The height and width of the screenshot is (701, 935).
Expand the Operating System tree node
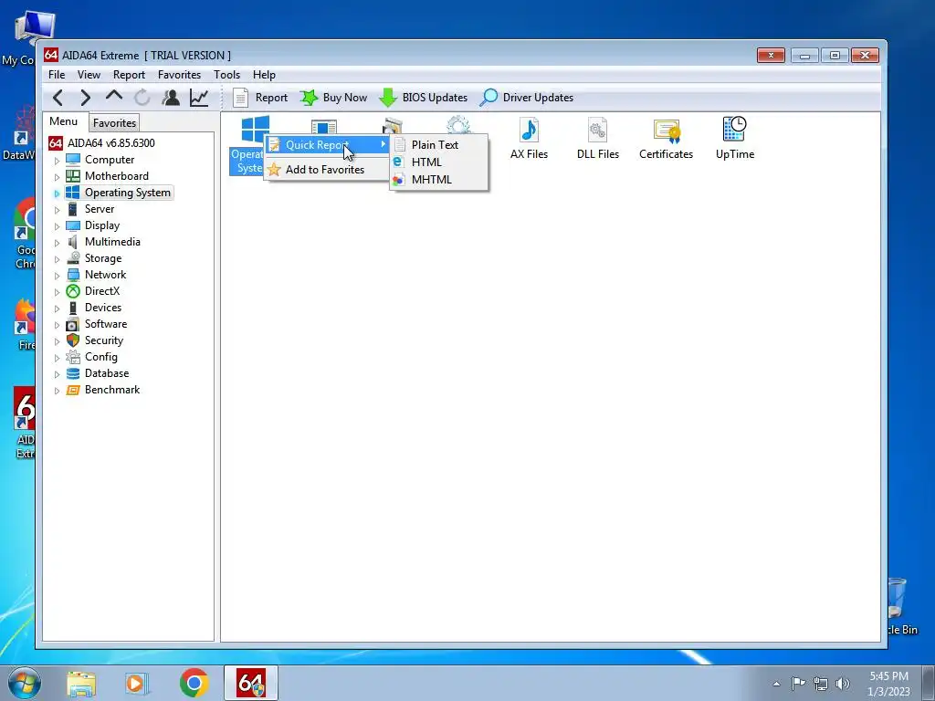[58, 194]
